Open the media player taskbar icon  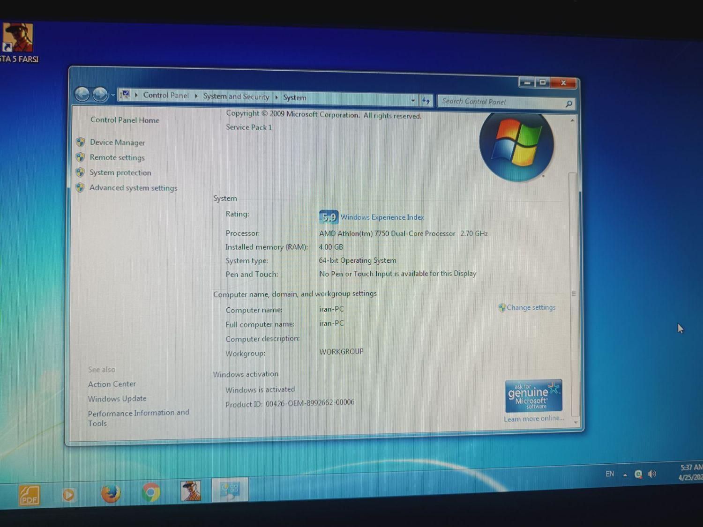pos(68,495)
